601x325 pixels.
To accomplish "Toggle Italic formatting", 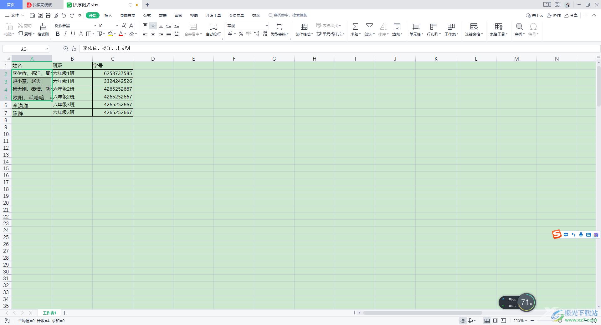I will (x=65, y=34).
